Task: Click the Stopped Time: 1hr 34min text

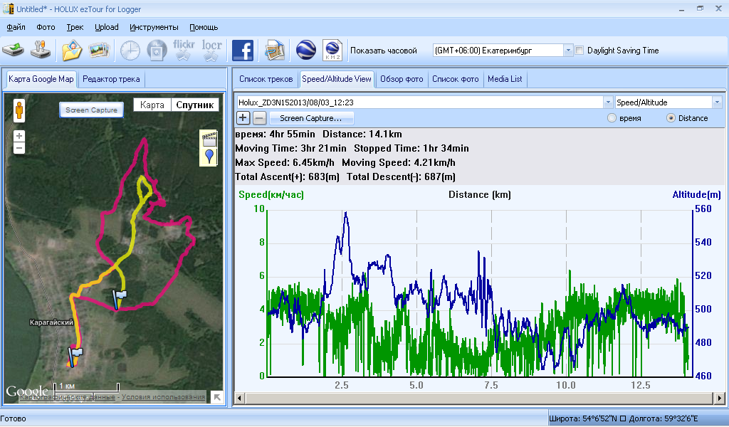Action: (411, 148)
